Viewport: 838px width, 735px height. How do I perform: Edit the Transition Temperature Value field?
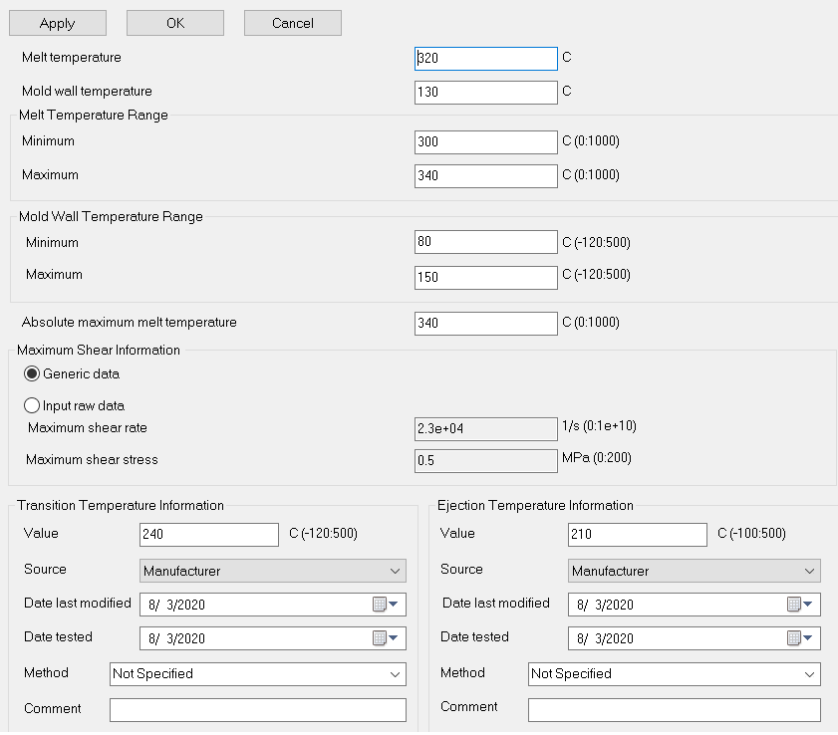point(209,535)
